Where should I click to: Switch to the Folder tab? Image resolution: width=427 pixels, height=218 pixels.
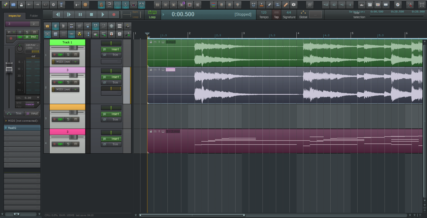pos(34,16)
